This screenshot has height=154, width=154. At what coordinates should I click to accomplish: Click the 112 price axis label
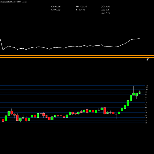coord(147,86)
